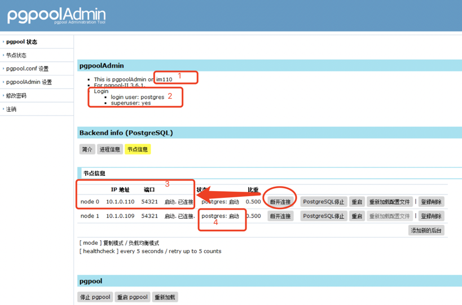Select the superuser: yes text
The width and height of the screenshot is (462, 305).
(131, 103)
